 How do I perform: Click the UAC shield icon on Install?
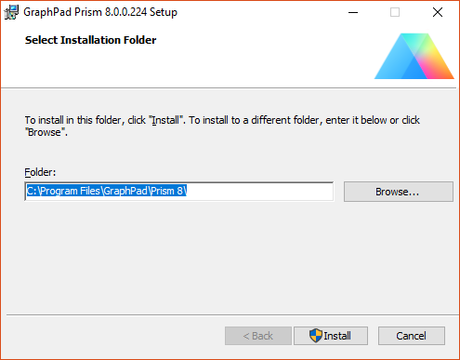coord(316,336)
